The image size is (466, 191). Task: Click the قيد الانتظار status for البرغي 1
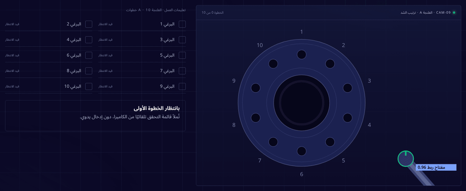coord(105,24)
